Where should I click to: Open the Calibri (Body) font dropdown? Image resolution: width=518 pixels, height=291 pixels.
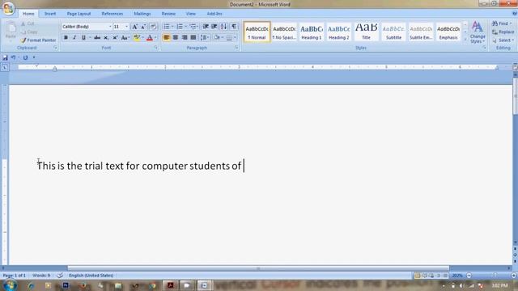click(x=110, y=27)
